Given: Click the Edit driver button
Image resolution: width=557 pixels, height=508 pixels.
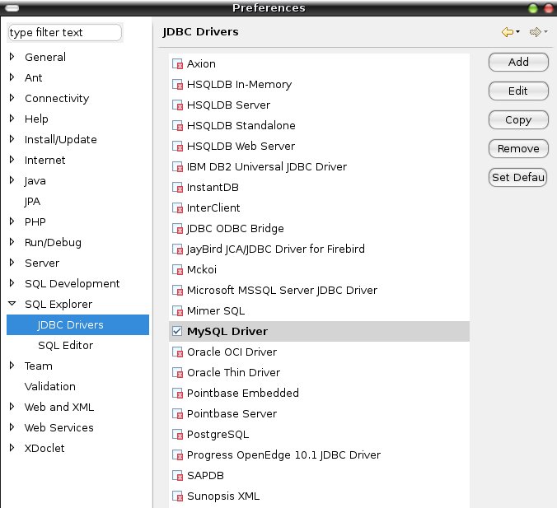Looking at the screenshot, I should click(x=518, y=91).
